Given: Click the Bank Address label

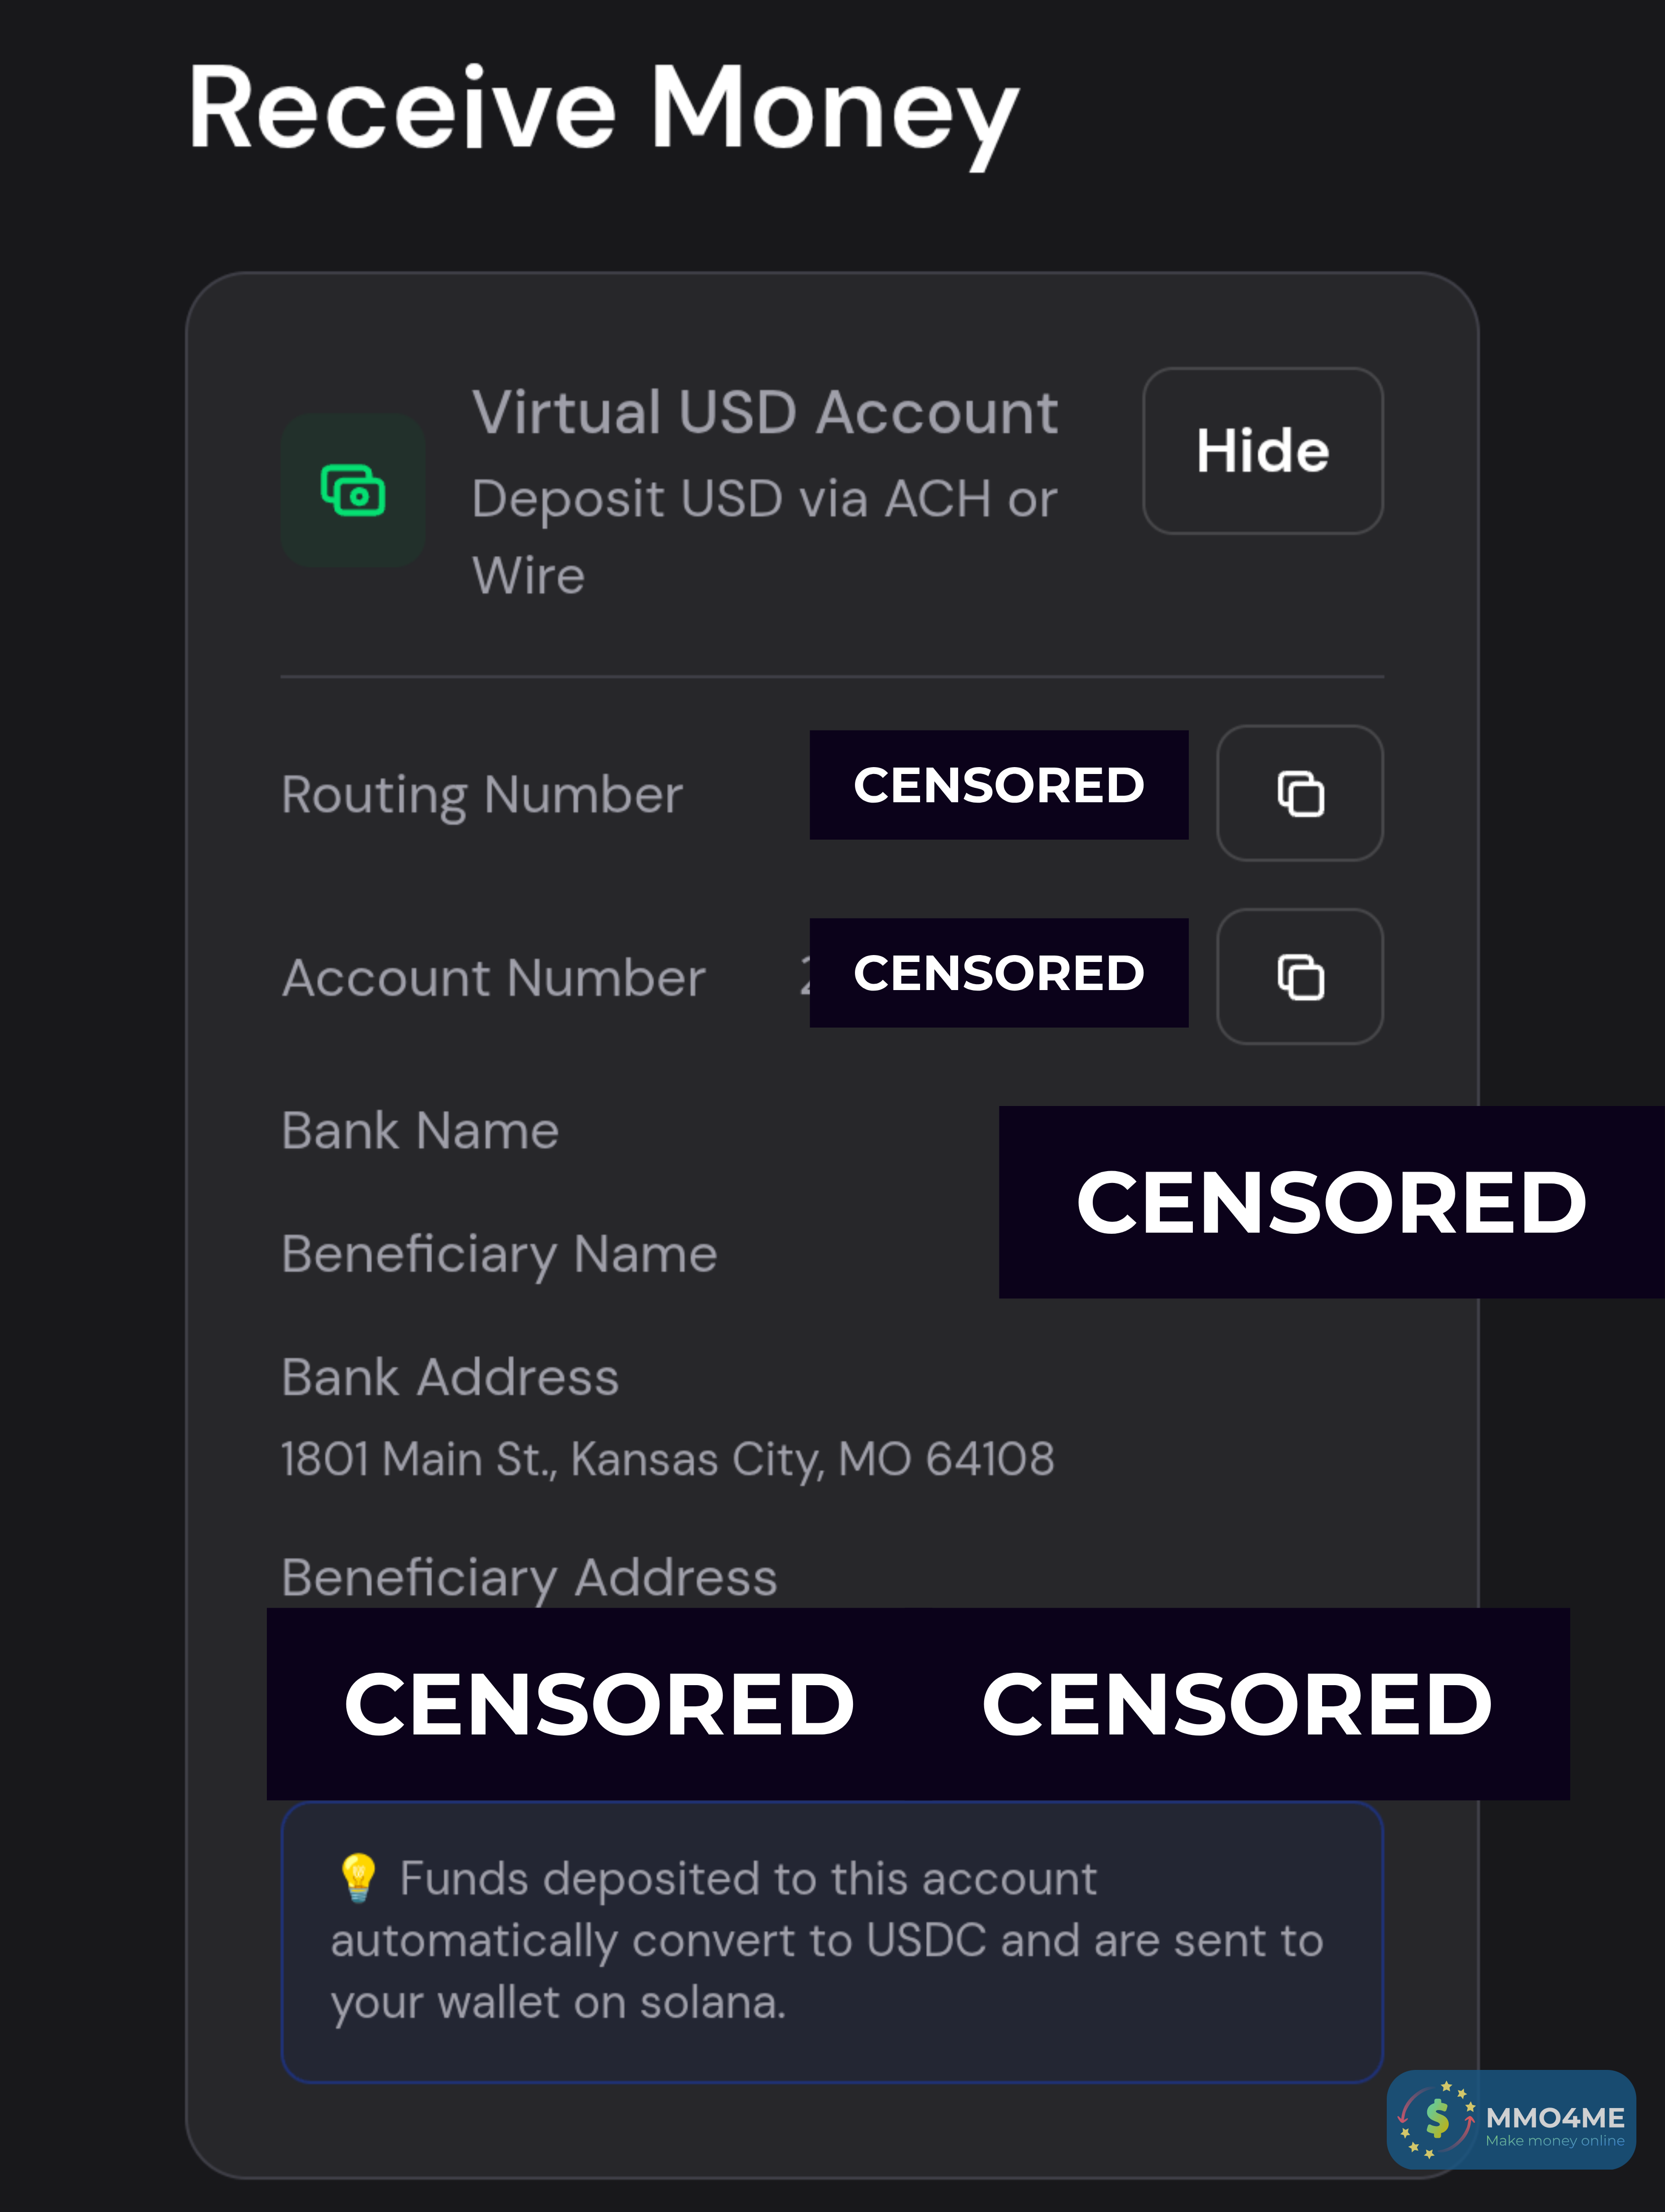Looking at the screenshot, I should (x=450, y=1377).
